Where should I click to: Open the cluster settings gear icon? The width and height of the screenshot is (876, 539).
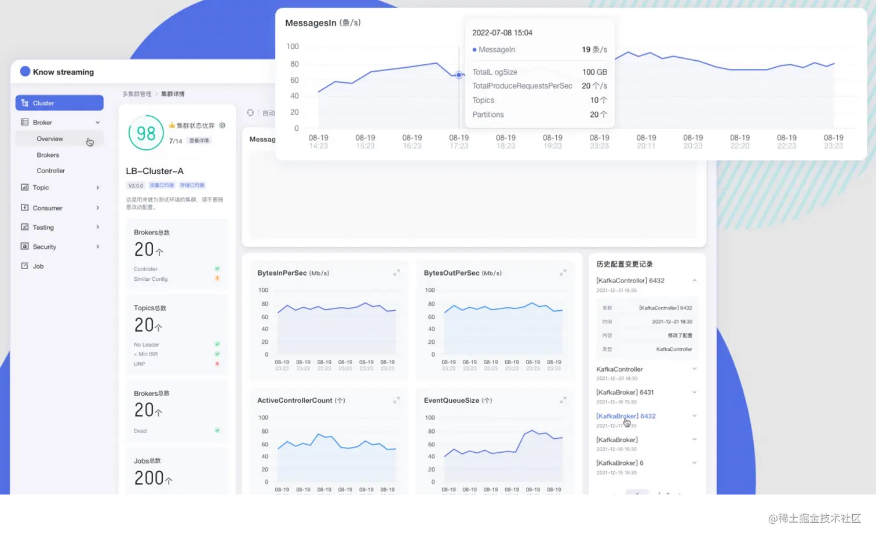[x=222, y=125]
